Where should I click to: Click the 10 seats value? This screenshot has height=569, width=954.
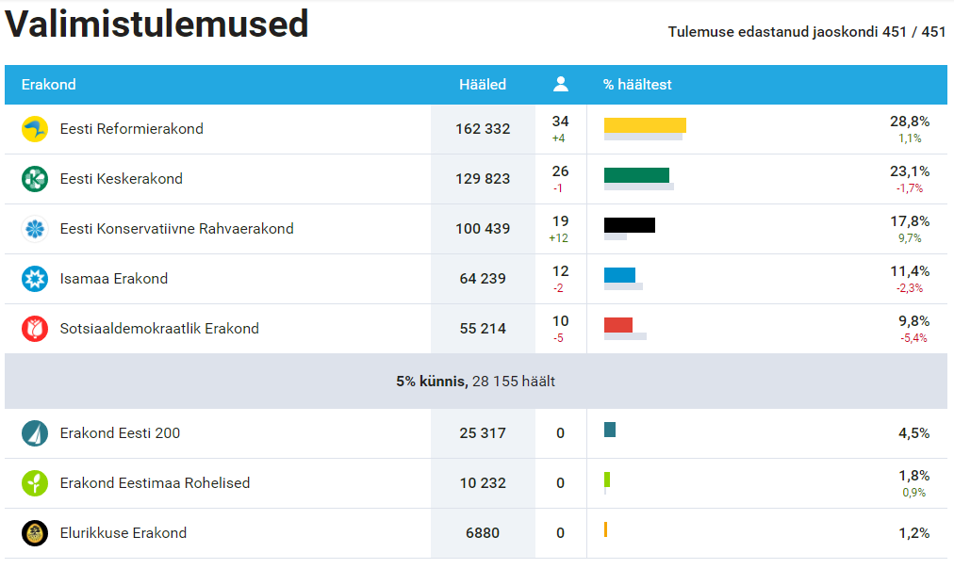coord(560,321)
